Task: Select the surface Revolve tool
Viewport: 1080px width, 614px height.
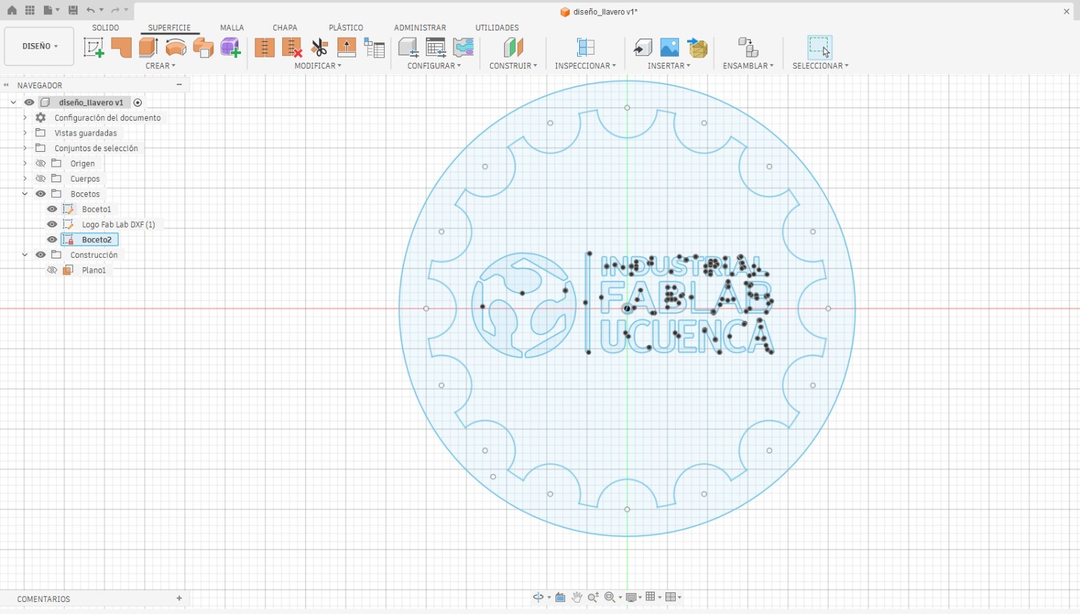Action: [175, 47]
